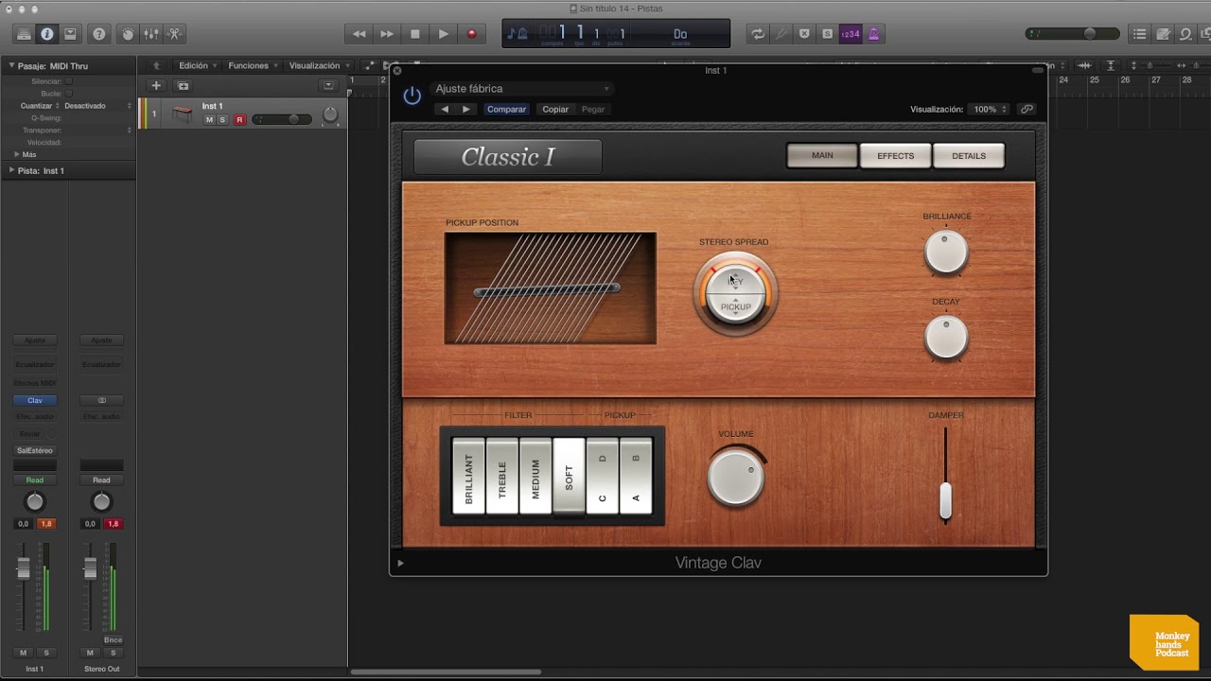Open the toolbar tray icon

click(x=70, y=34)
